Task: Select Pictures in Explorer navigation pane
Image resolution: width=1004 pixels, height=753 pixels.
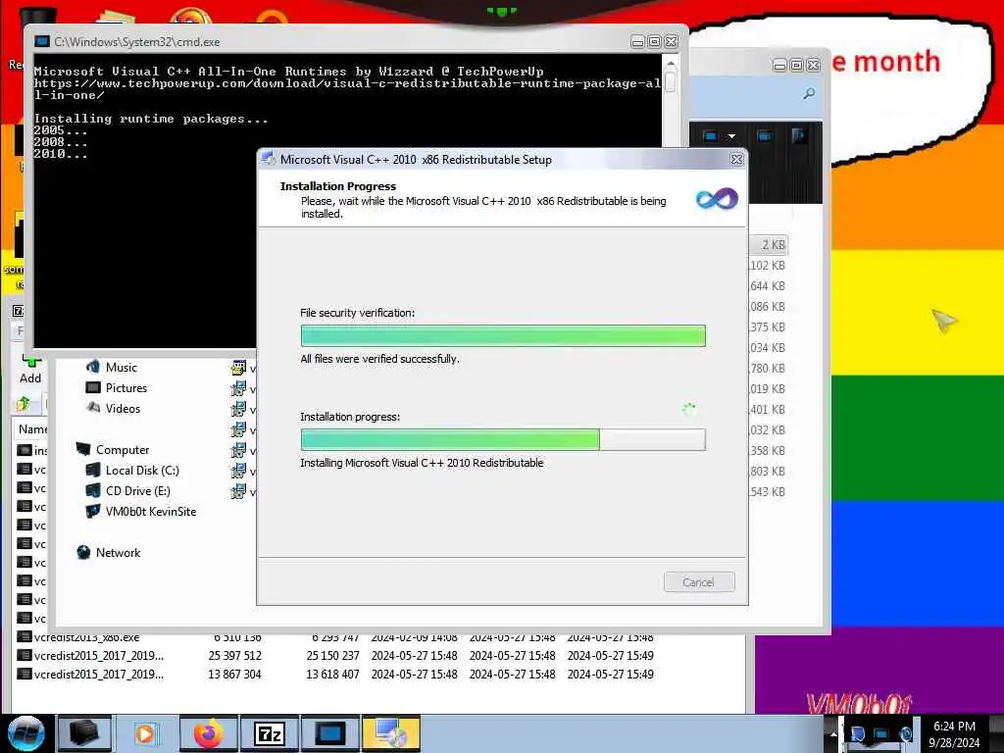Action: pos(126,388)
